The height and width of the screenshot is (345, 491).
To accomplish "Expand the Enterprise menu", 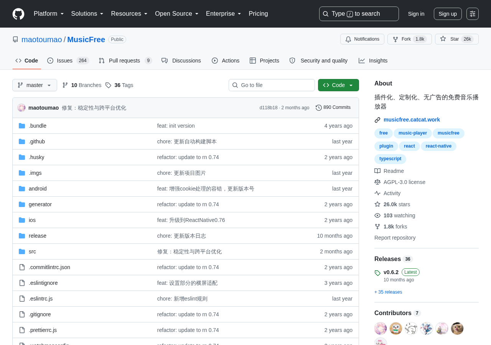I will pyautogui.click(x=224, y=14).
